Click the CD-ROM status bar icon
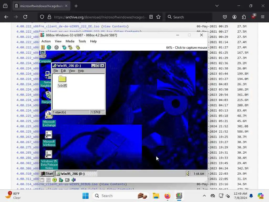 (x=55, y=180)
